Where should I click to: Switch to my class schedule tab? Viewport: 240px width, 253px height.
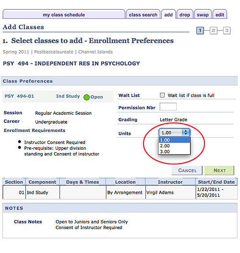tap(64, 14)
